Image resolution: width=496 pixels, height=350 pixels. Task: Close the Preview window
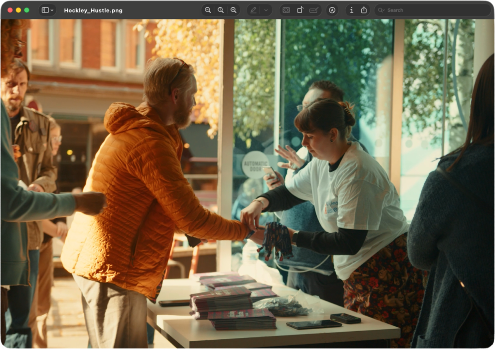(10, 10)
